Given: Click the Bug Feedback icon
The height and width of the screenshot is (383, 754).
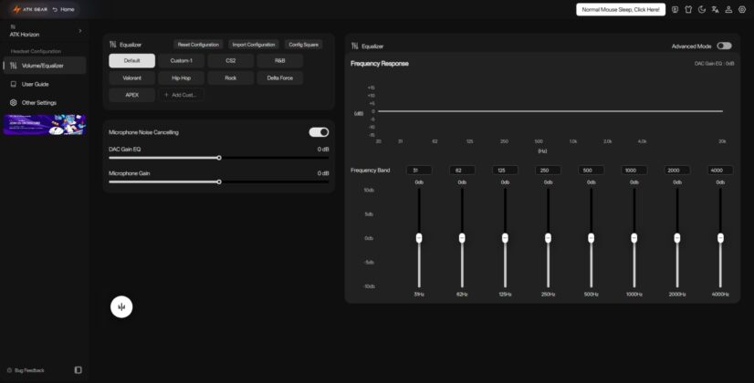Looking at the screenshot, I should pyautogui.click(x=9, y=370).
